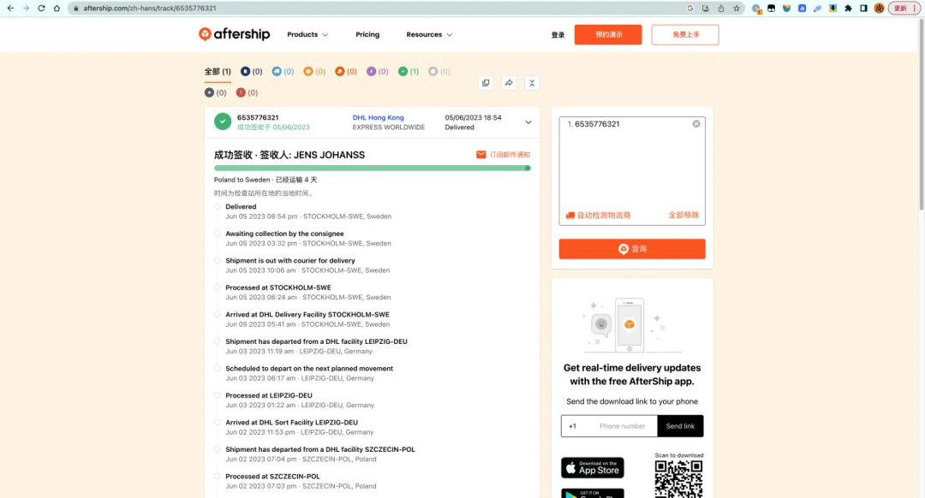Open the +1 country code selector
This screenshot has height=498, width=925.
tap(573, 426)
